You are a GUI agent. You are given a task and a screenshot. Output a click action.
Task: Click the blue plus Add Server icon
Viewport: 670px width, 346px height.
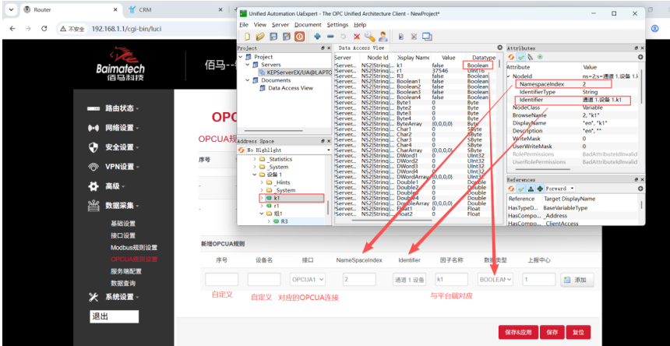point(317,37)
